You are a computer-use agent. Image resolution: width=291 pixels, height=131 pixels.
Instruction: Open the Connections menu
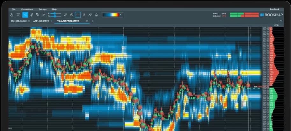[x=27, y=9]
